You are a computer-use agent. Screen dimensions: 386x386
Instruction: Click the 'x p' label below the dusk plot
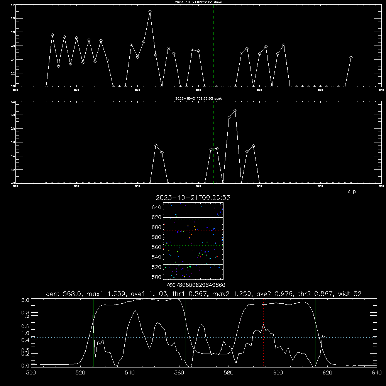coord(352,191)
